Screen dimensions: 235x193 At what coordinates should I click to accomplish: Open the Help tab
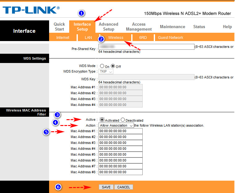point(227,27)
